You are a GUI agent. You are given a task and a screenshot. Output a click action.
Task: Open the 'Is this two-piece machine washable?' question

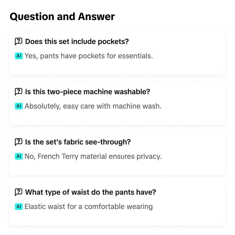pos(88,92)
